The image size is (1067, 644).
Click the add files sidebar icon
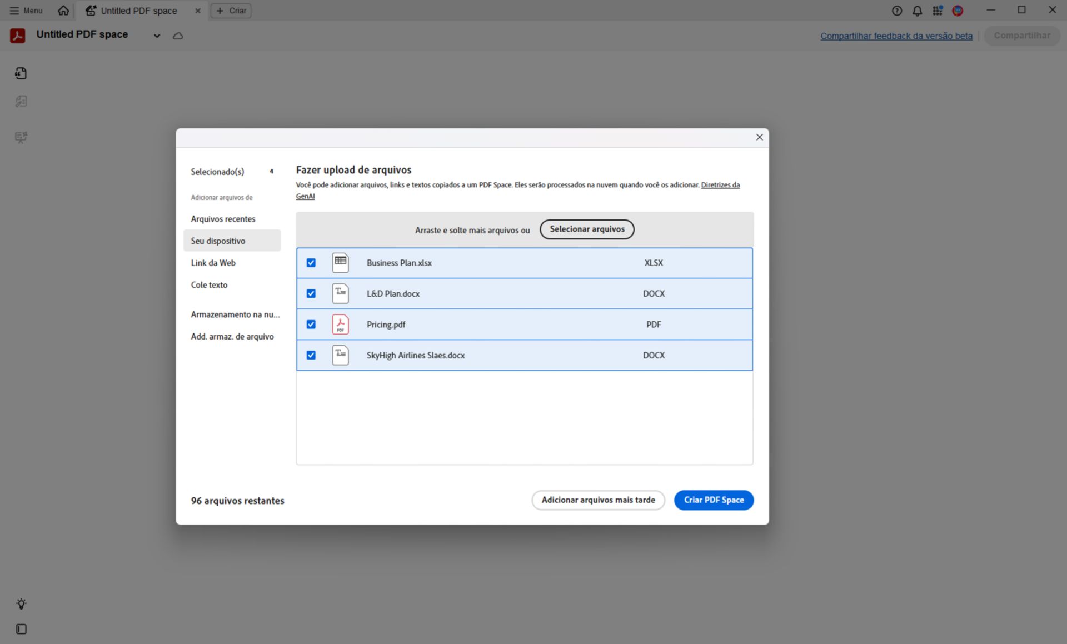tap(21, 73)
